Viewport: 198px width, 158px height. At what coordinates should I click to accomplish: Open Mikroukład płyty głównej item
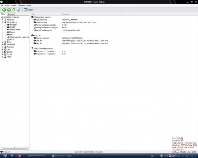click(18, 37)
